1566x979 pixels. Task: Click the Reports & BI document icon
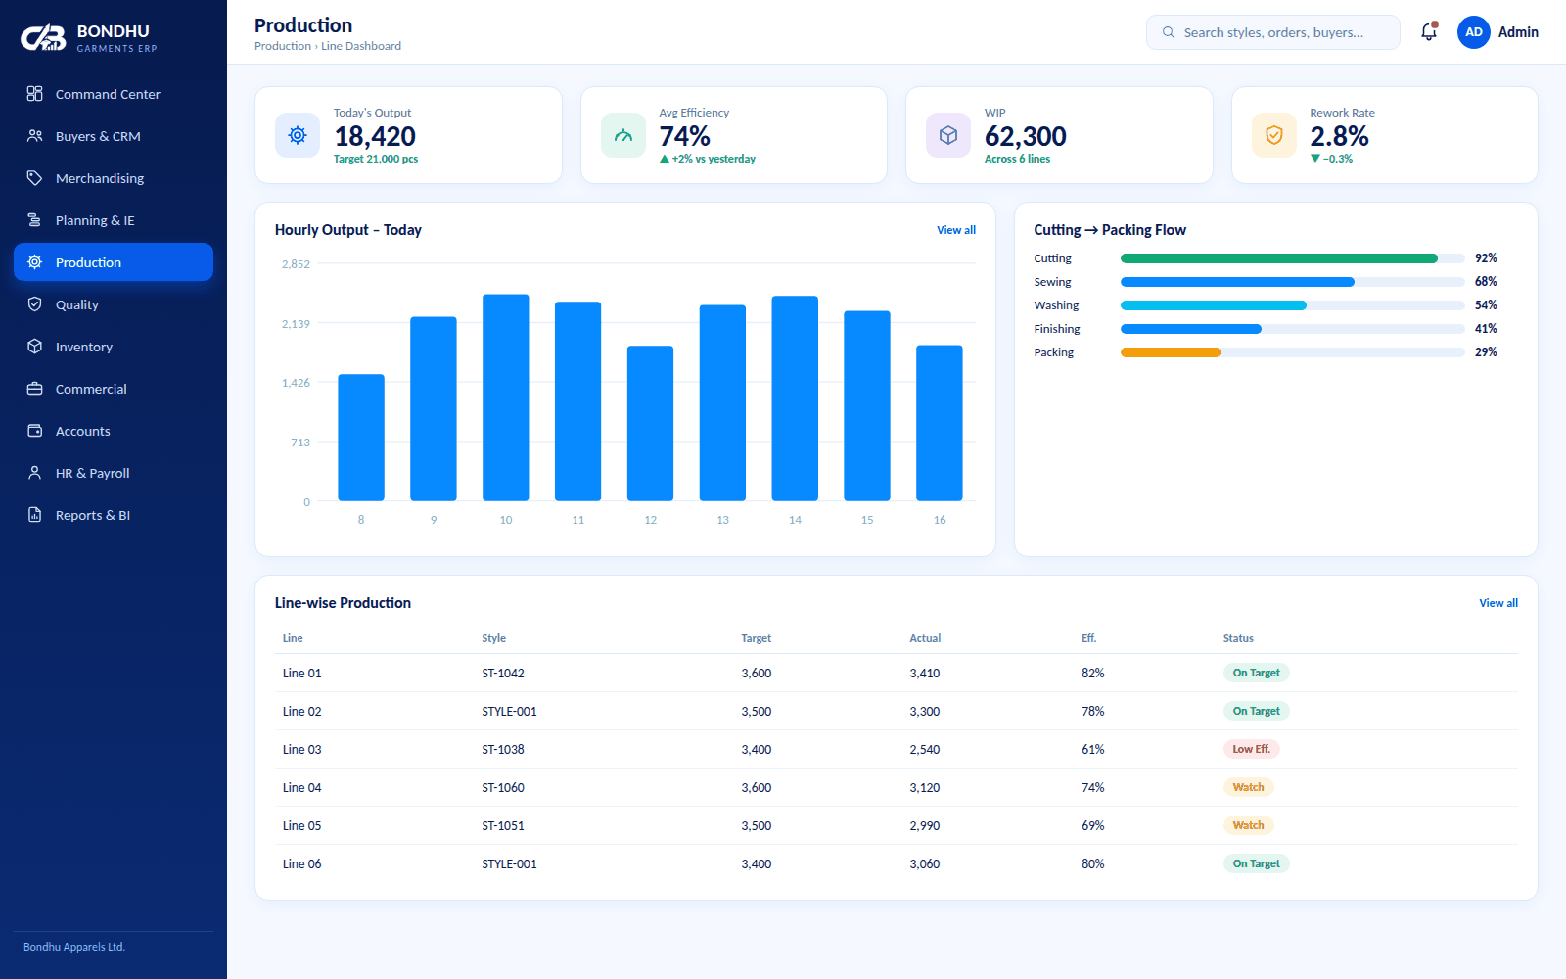point(34,515)
